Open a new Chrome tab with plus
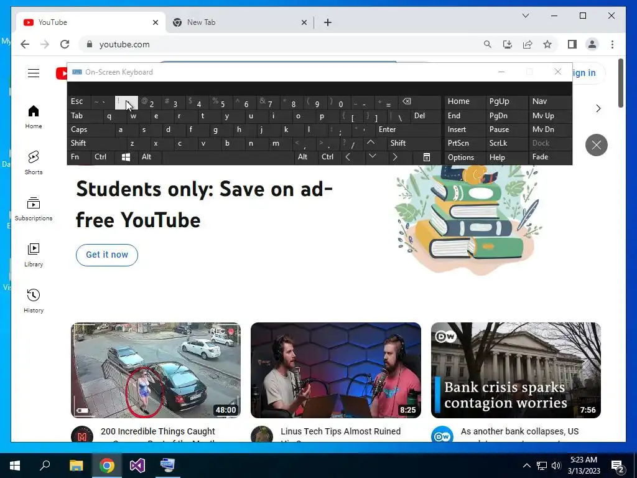Viewport: 637px width, 478px height. click(x=328, y=22)
